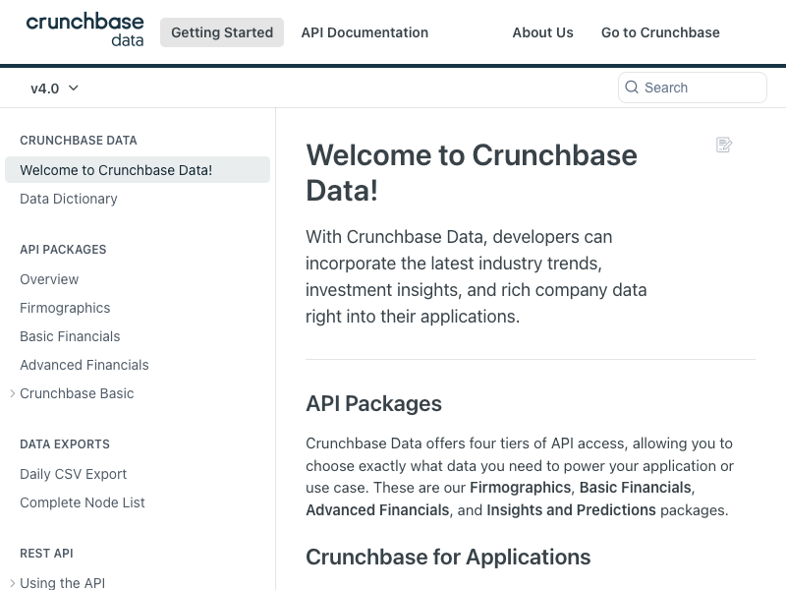The height and width of the screenshot is (590, 786).
Task: Click the API Packages heading
Action: point(373,404)
